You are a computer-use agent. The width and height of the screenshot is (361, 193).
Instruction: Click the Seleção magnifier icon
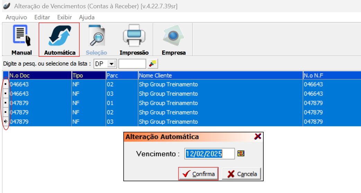(x=96, y=36)
